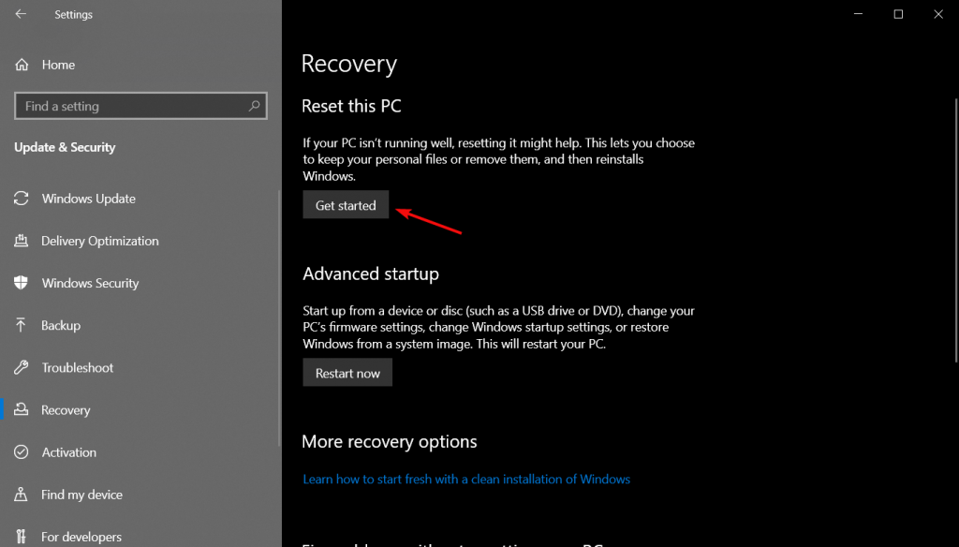The image size is (959, 547).
Task: Click Get started under Reset this PC
Action: pos(346,204)
